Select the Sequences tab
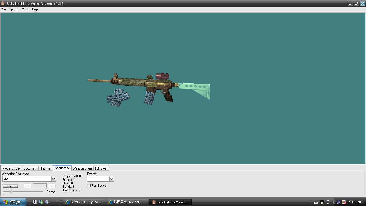Image resolution: width=366 pixels, height=206 pixels. pos(62,168)
